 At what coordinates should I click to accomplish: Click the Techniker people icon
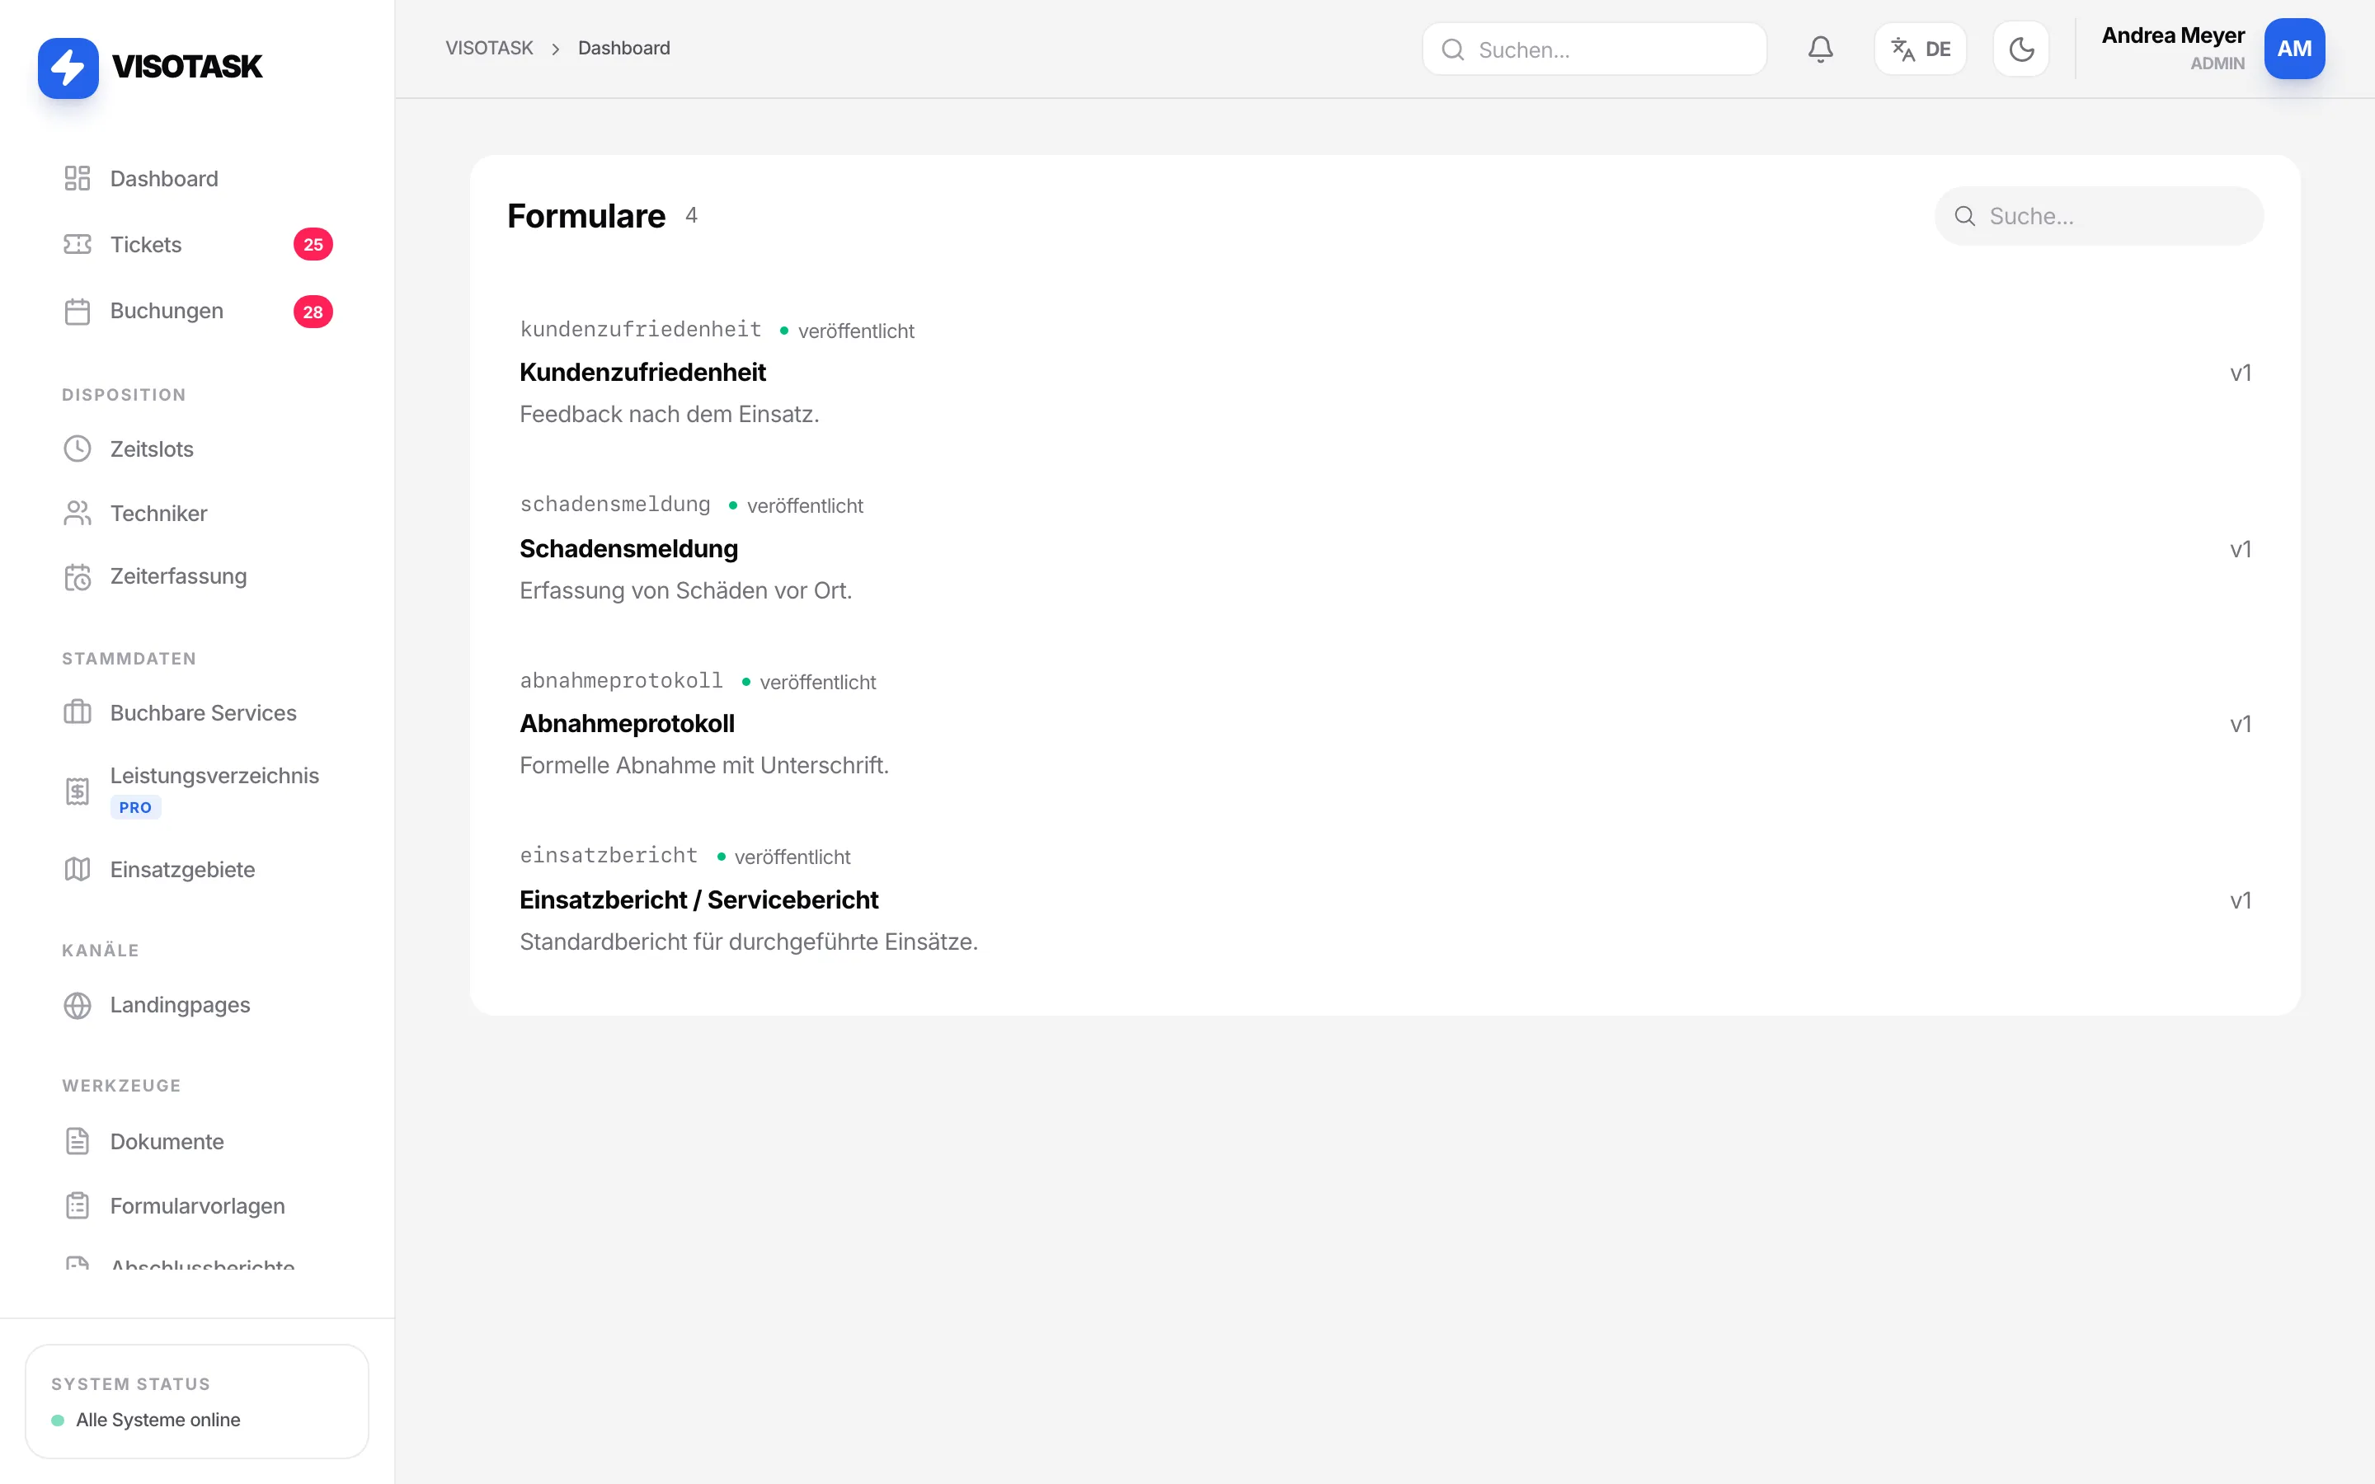78,514
